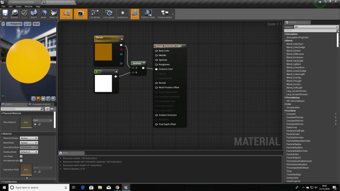Switch to the FirstPersonExampleMap tab

pyautogui.click(x=23, y=2)
